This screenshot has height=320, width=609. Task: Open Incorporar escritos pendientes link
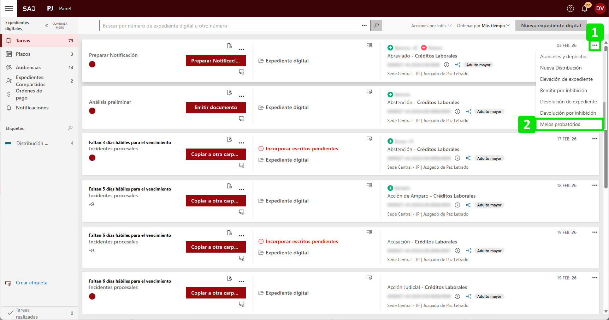click(x=302, y=149)
